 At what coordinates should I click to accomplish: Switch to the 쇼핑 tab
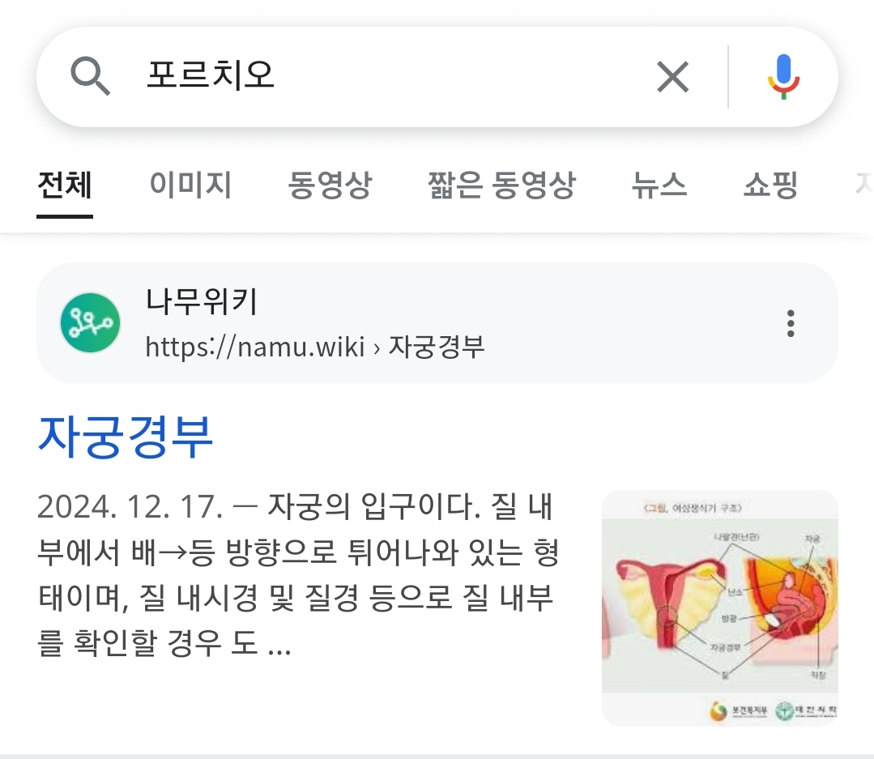point(770,186)
